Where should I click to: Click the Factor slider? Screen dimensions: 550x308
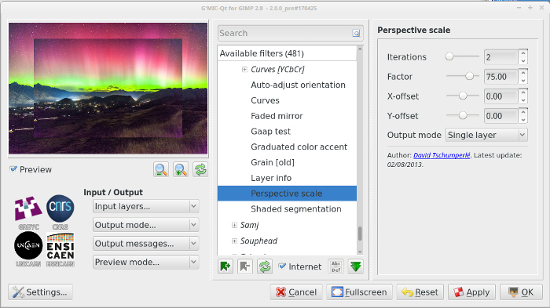[x=462, y=76]
